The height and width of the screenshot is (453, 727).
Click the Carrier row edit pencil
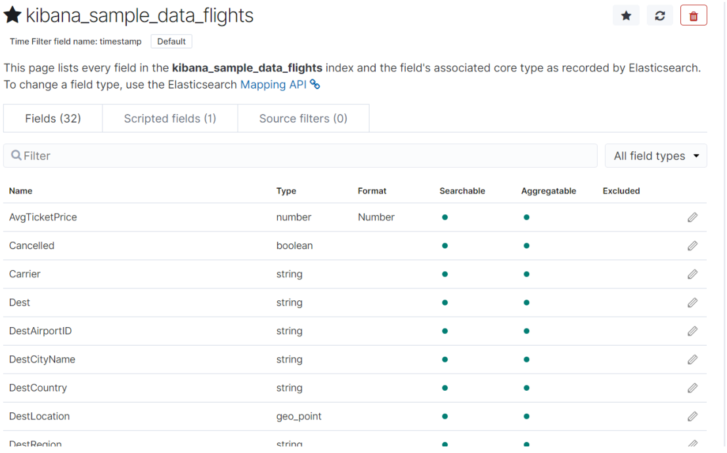(692, 274)
